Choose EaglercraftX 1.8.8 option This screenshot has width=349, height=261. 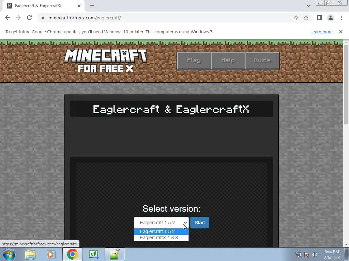[161, 238]
